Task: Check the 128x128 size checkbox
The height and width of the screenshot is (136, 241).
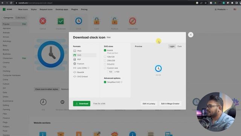Action: [x=105, y=57]
